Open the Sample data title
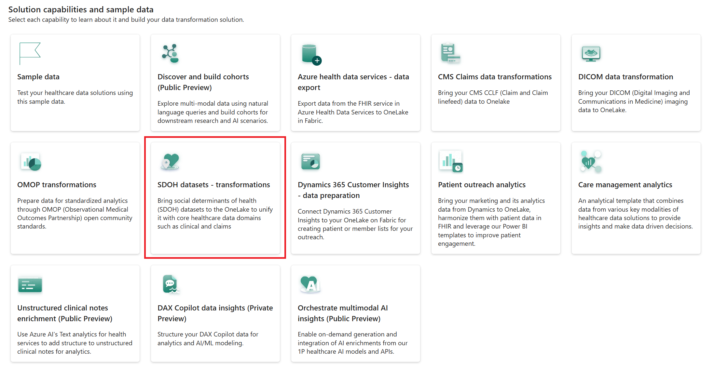 point(38,77)
